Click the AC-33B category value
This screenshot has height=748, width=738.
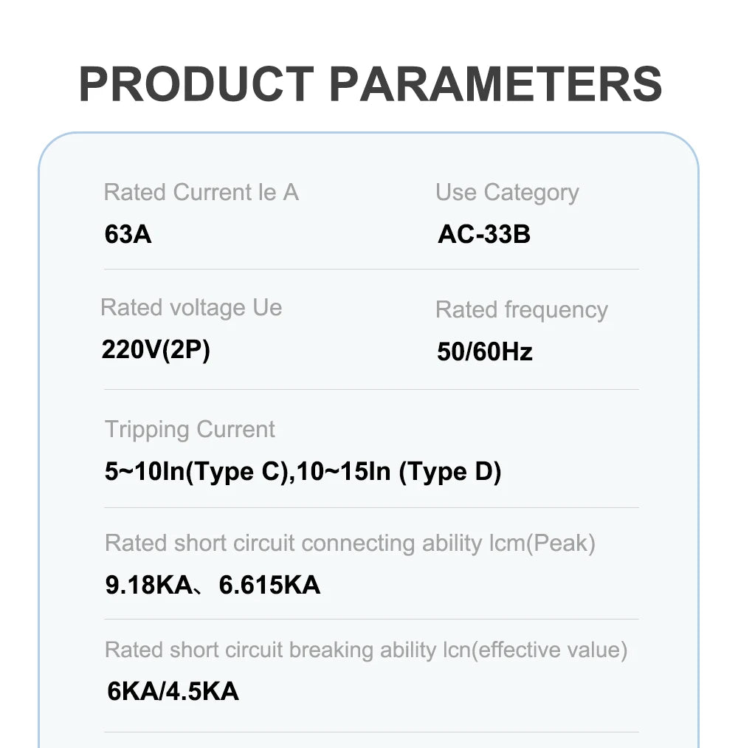[x=484, y=234]
